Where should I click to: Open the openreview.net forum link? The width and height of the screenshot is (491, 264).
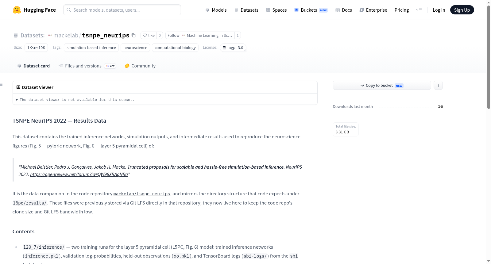[79, 174]
